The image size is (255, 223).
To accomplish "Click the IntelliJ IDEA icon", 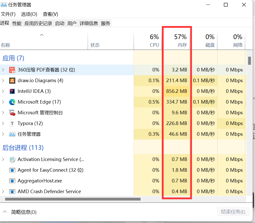I will (x=12, y=91).
